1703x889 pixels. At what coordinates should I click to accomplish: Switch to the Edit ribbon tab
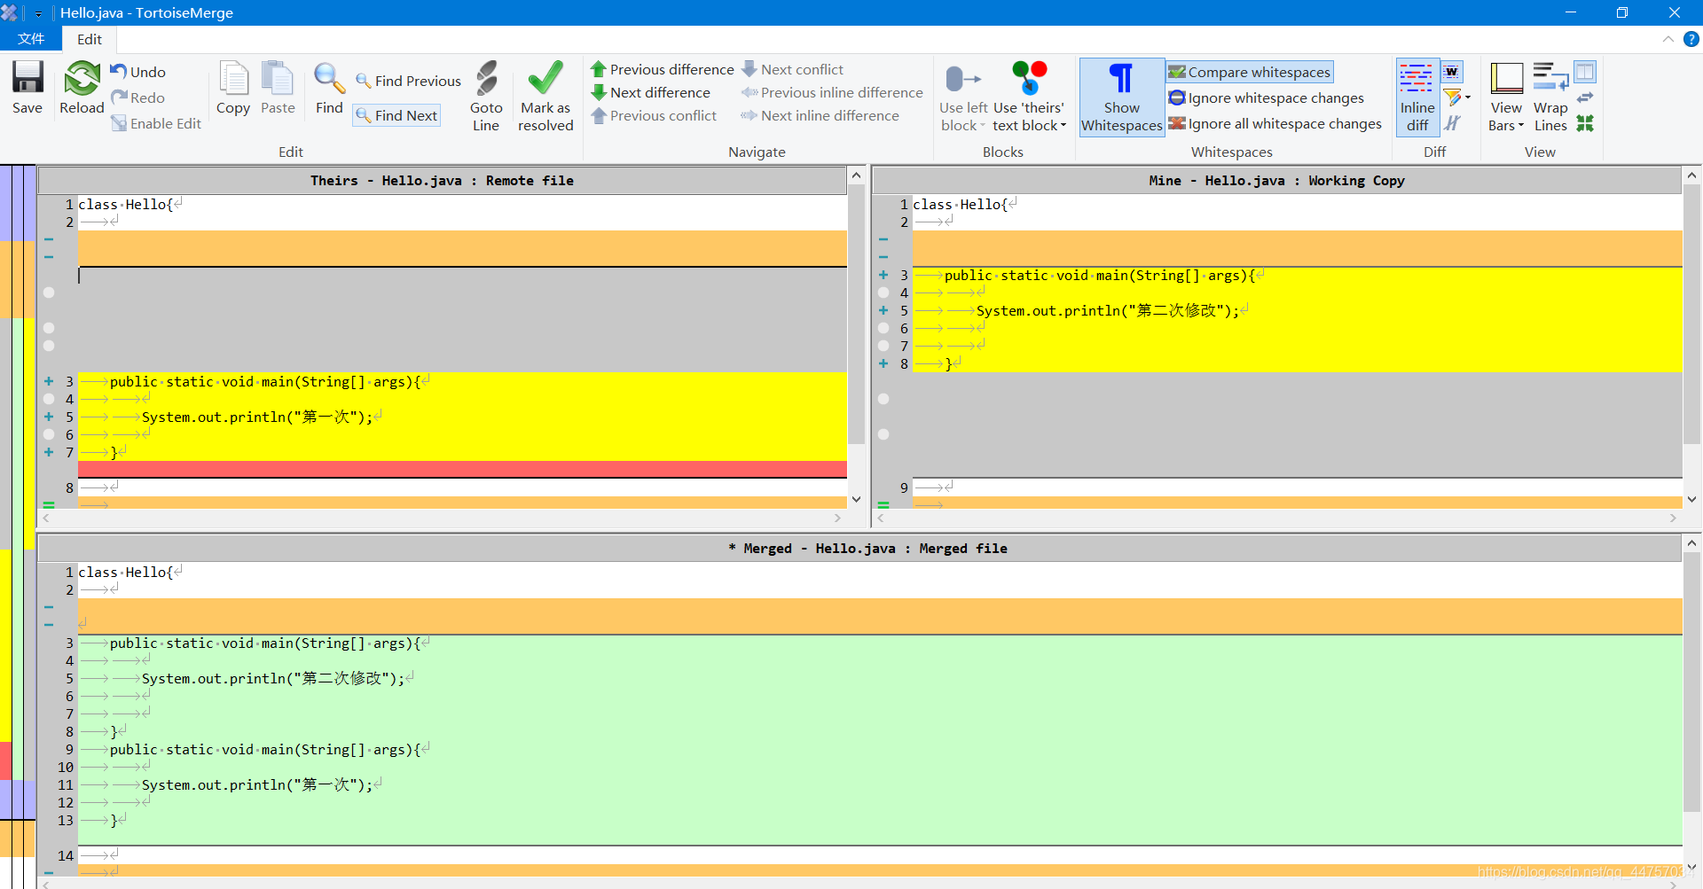[89, 39]
